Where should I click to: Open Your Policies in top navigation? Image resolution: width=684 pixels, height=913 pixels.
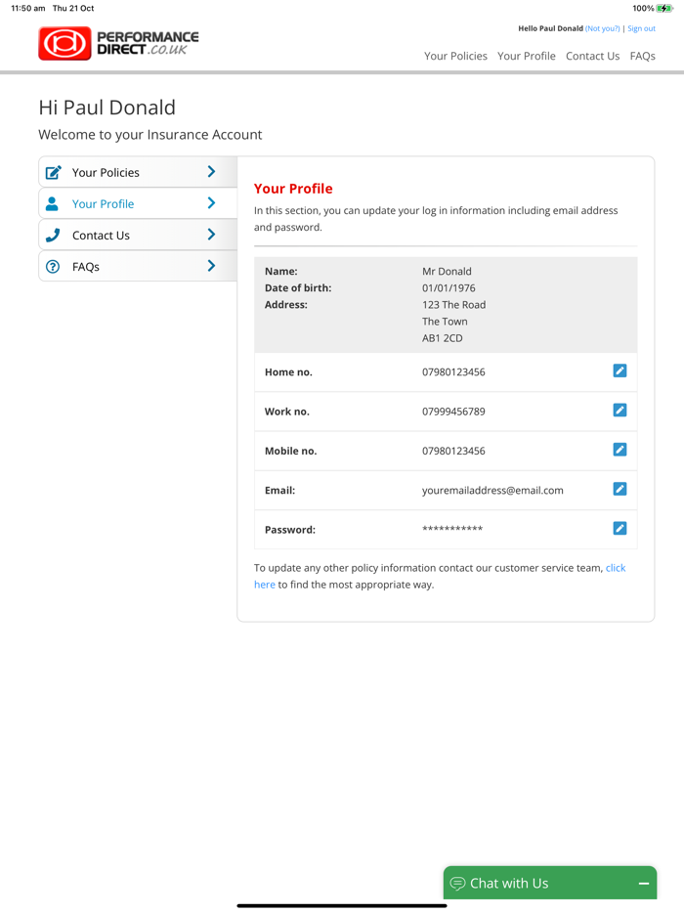[x=455, y=56]
